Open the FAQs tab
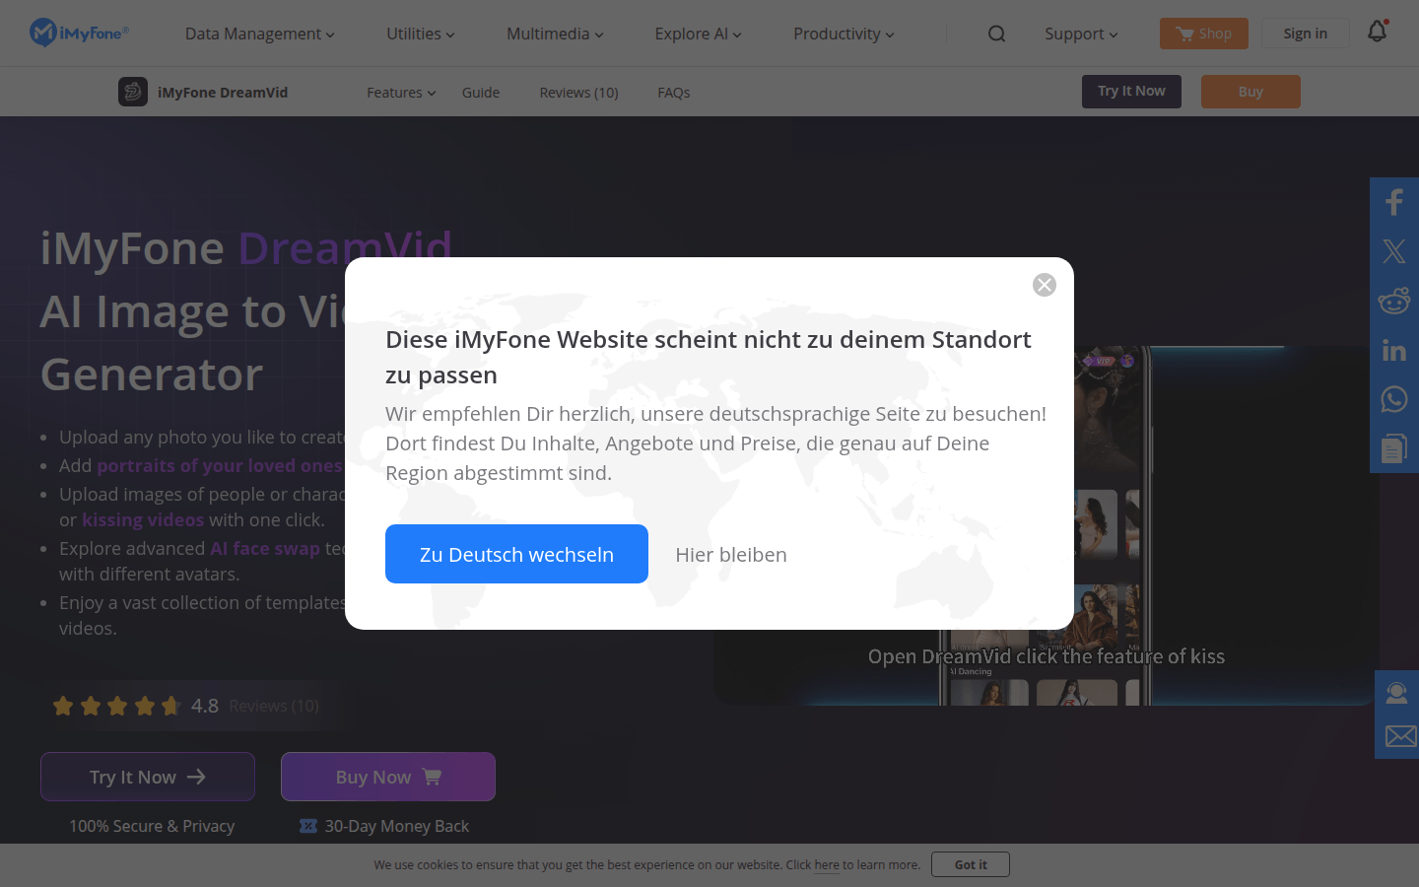The image size is (1419, 887). point(674,93)
